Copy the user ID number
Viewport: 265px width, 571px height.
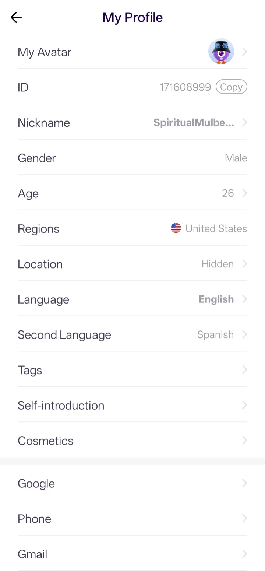click(231, 87)
